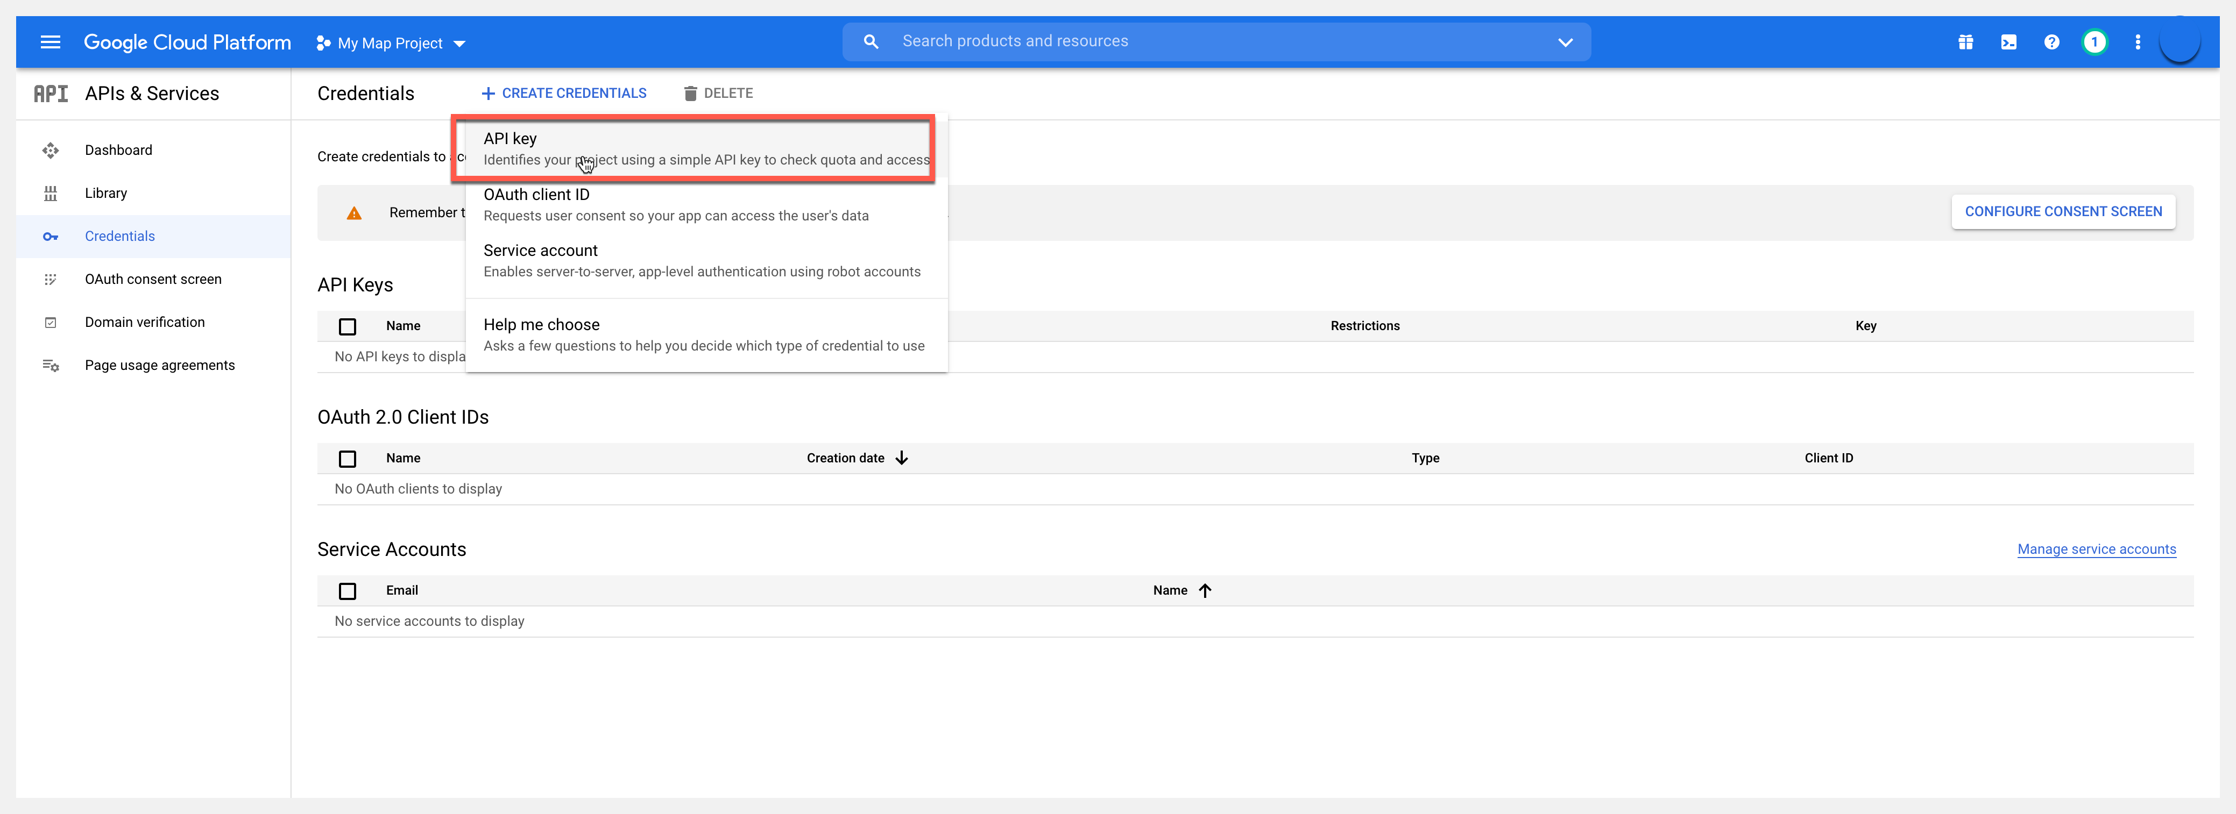The height and width of the screenshot is (814, 2236).
Task: Select all checkbox in OAuth clients table
Action: tap(347, 458)
